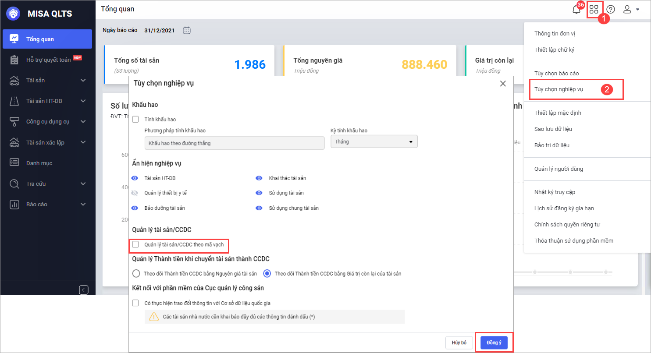Select Theo dõi Thành tiền bằng Nguyên giá
651x353 pixels.
[136, 273]
